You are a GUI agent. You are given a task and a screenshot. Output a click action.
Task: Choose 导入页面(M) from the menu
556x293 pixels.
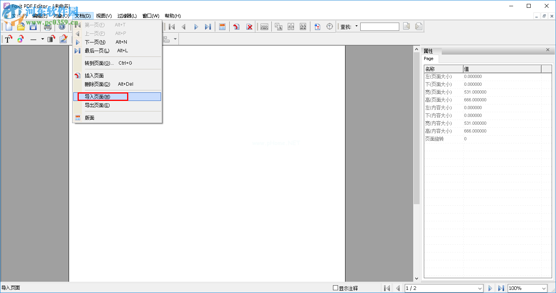pyautogui.click(x=117, y=97)
